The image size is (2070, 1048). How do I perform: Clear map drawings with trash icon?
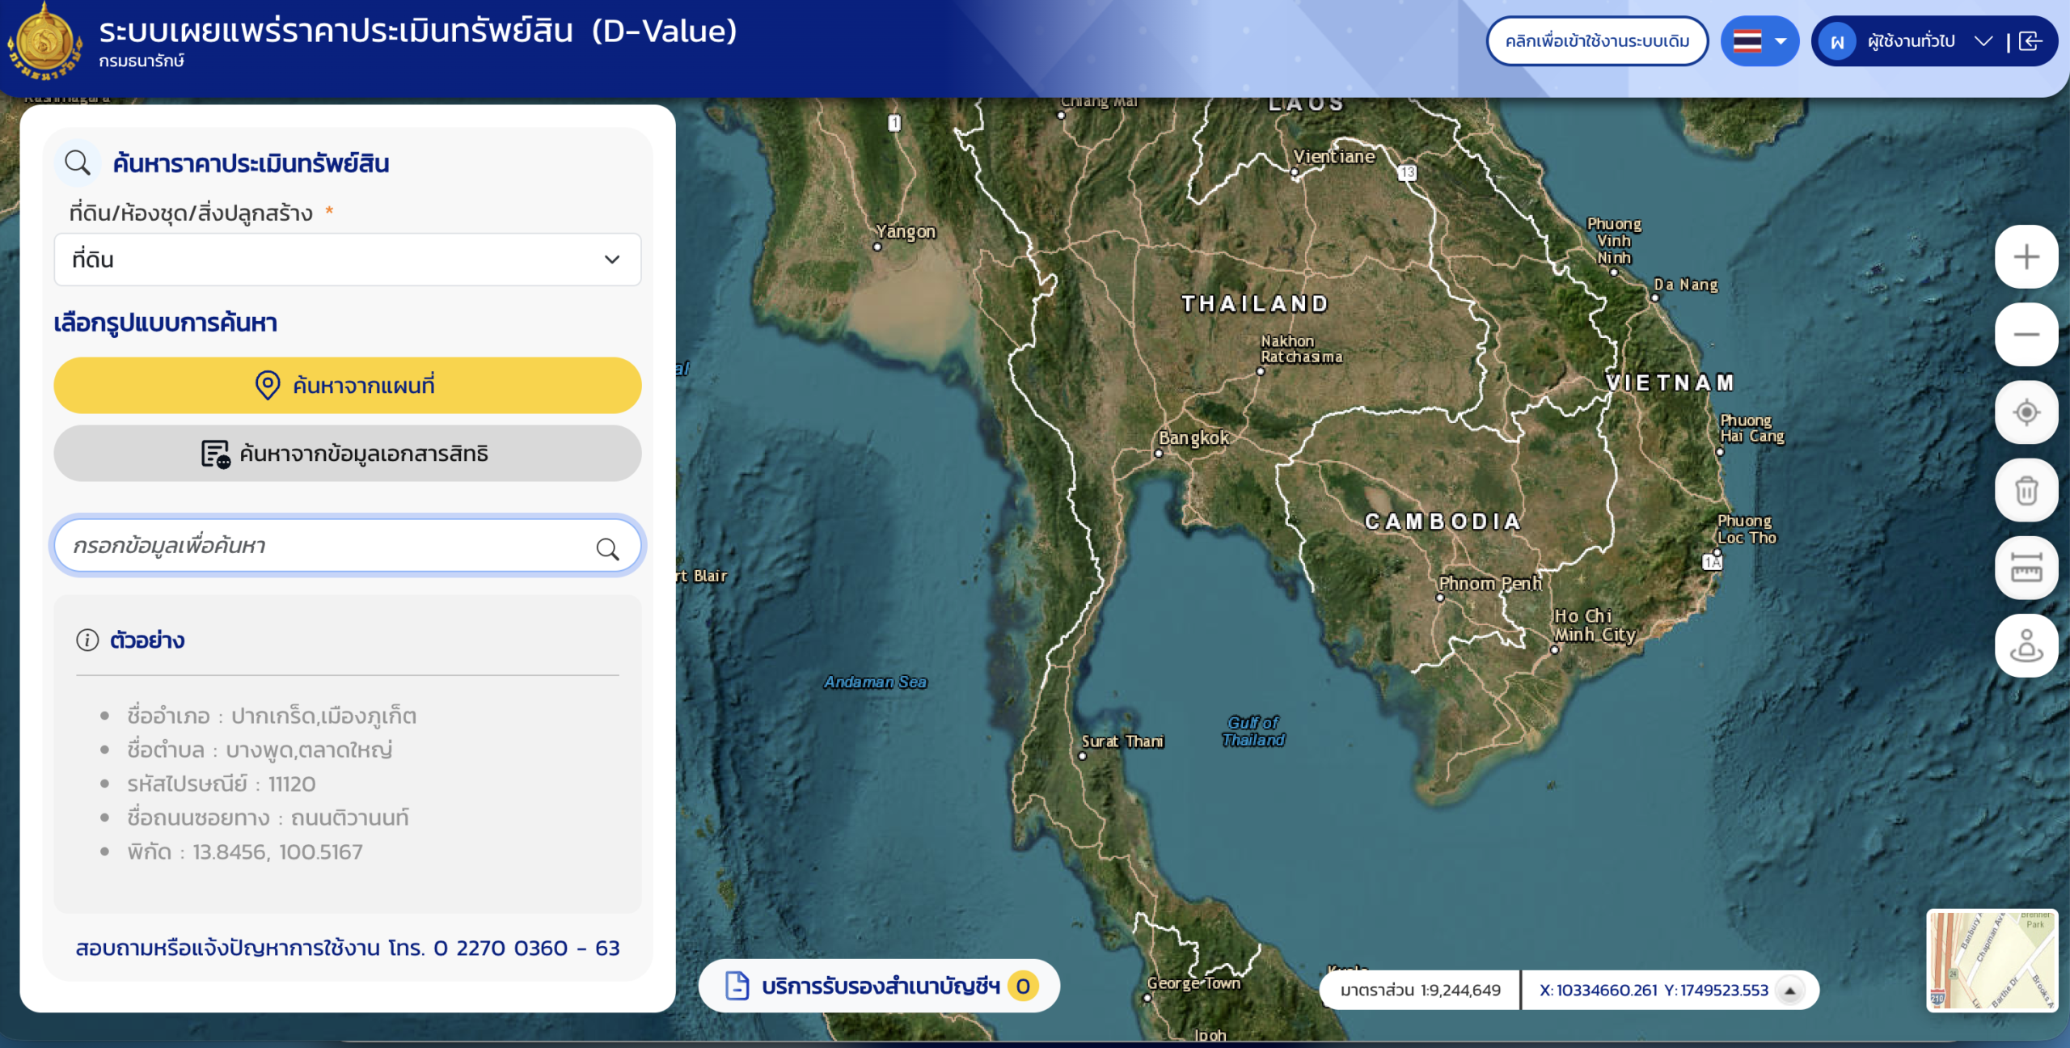click(2026, 490)
